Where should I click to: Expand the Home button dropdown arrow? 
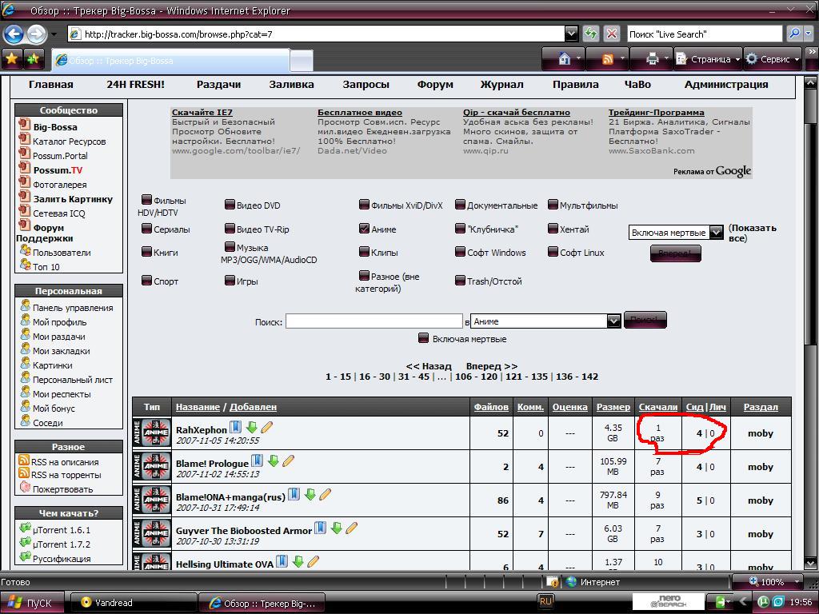point(578,59)
